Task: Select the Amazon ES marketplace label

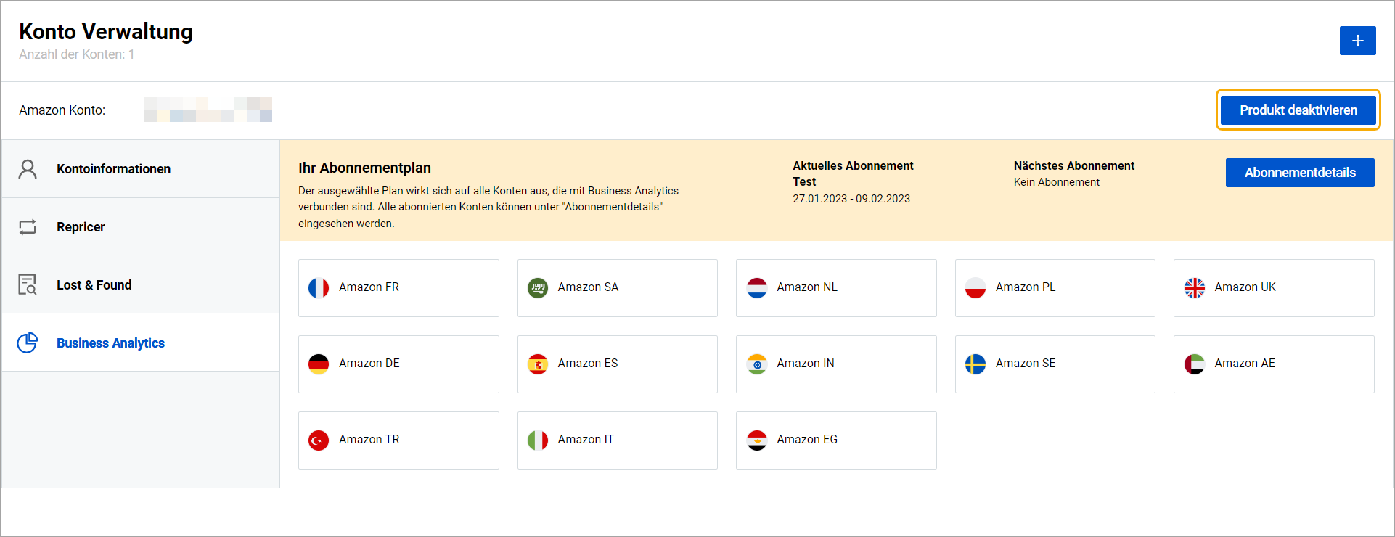Action: [588, 364]
